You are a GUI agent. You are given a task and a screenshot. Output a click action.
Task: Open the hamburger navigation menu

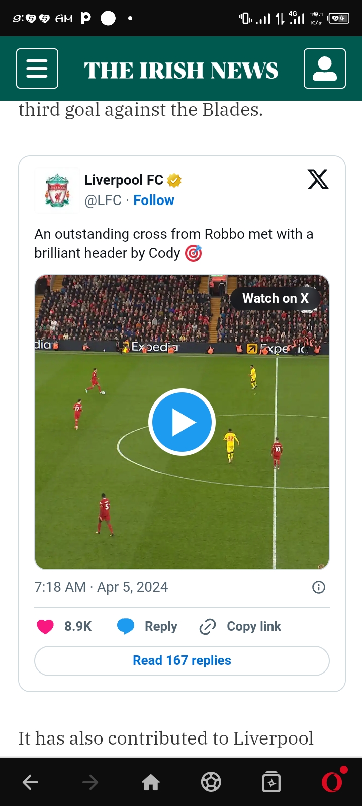[37, 69]
